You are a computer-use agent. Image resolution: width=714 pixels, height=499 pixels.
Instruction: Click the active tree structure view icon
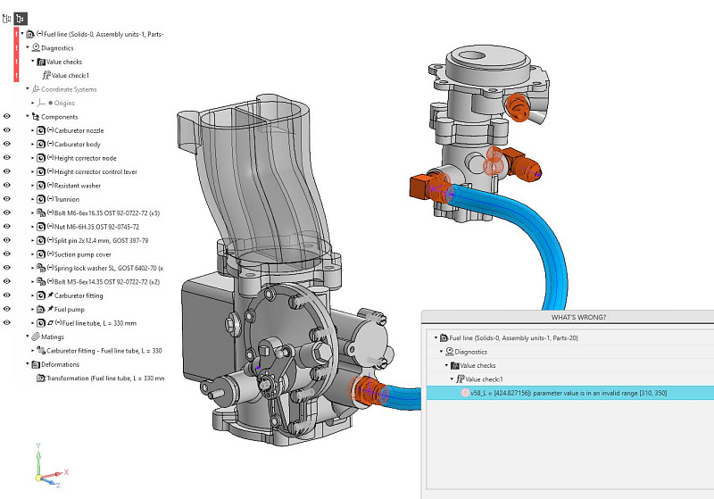[x=21, y=17]
